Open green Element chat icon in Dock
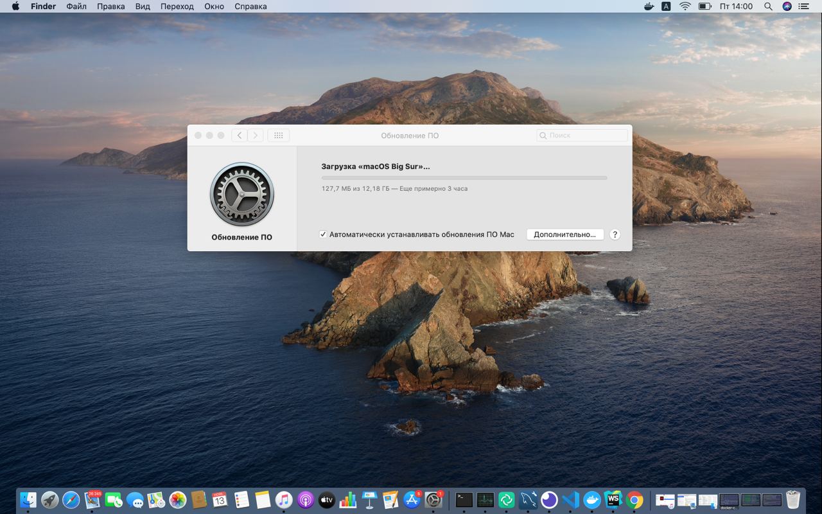Viewport: 822px width, 514px height. tap(506, 500)
